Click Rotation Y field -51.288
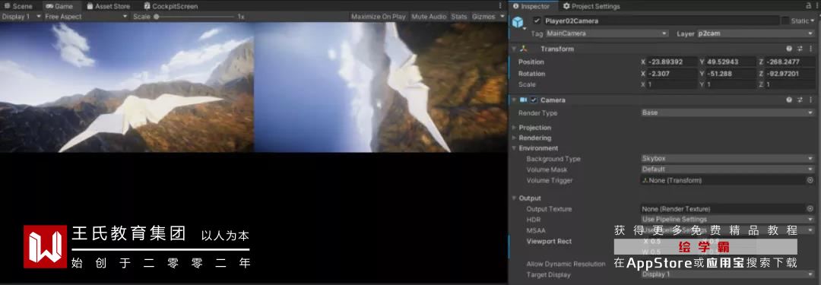The image size is (821, 285). click(x=731, y=74)
